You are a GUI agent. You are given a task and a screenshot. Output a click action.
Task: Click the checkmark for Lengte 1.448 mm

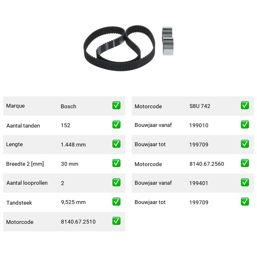[x=116, y=144]
